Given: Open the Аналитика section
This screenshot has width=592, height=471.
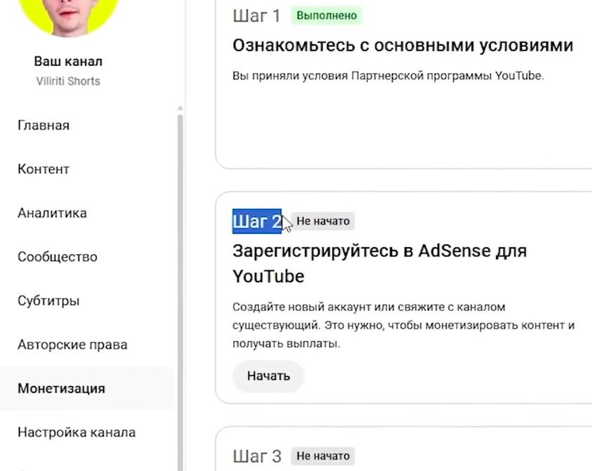Looking at the screenshot, I should [52, 213].
